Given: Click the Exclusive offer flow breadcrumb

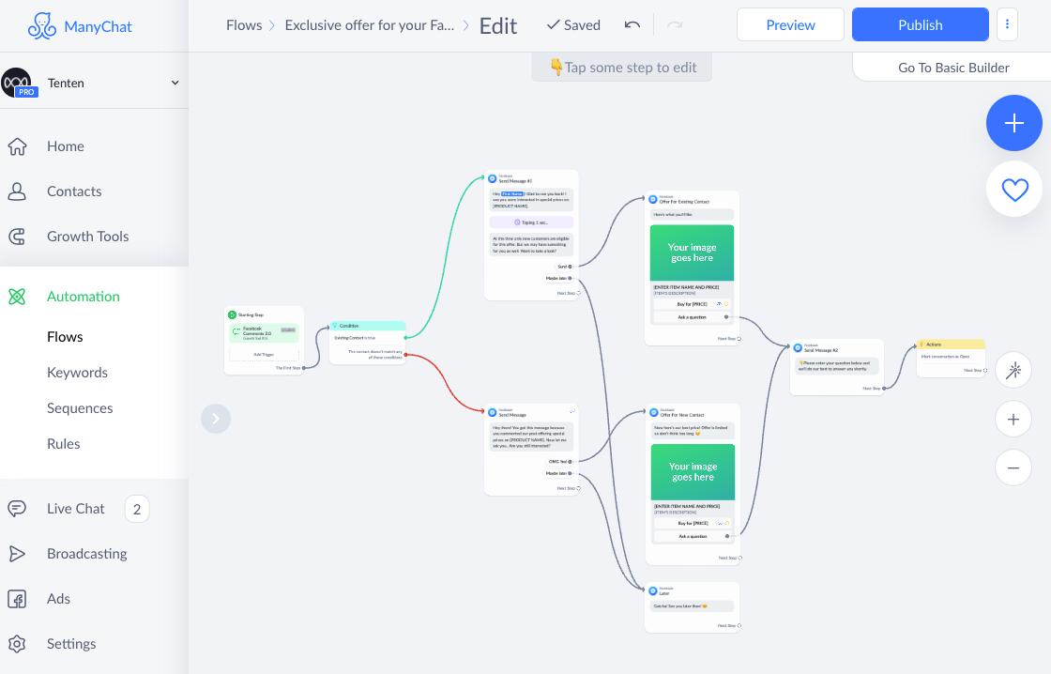Looking at the screenshot, I should coord(370,25).
